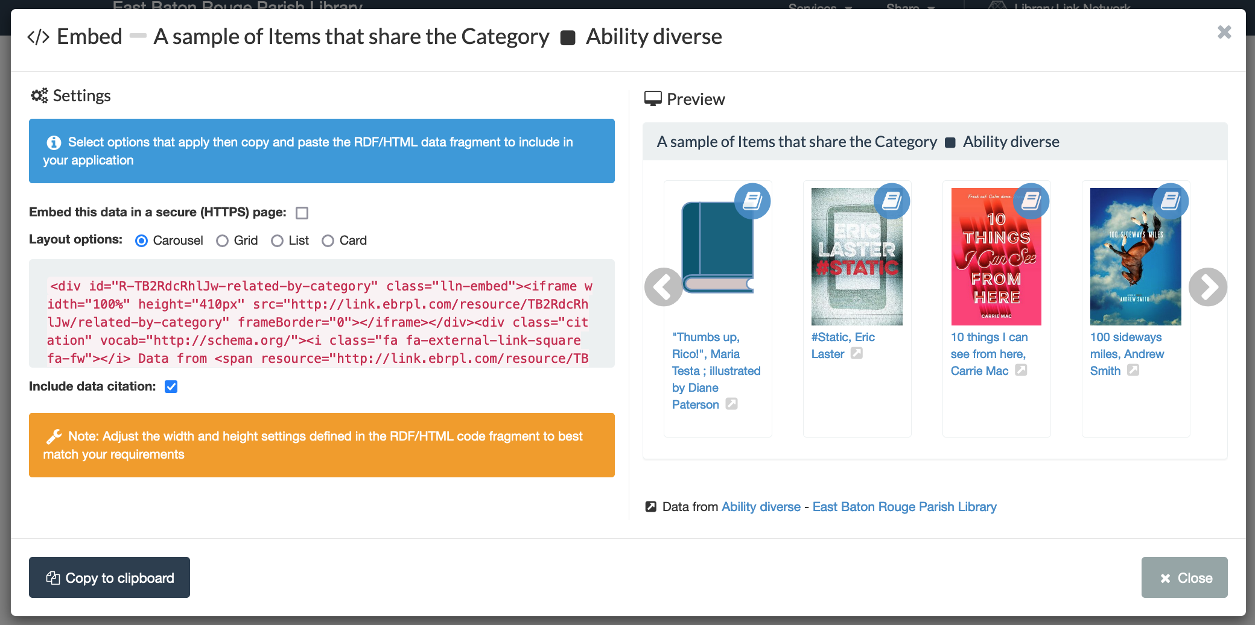Click book badge on 100 sideways miles
Viewport: 1255px width, 625px height.
pos(1171,201)
